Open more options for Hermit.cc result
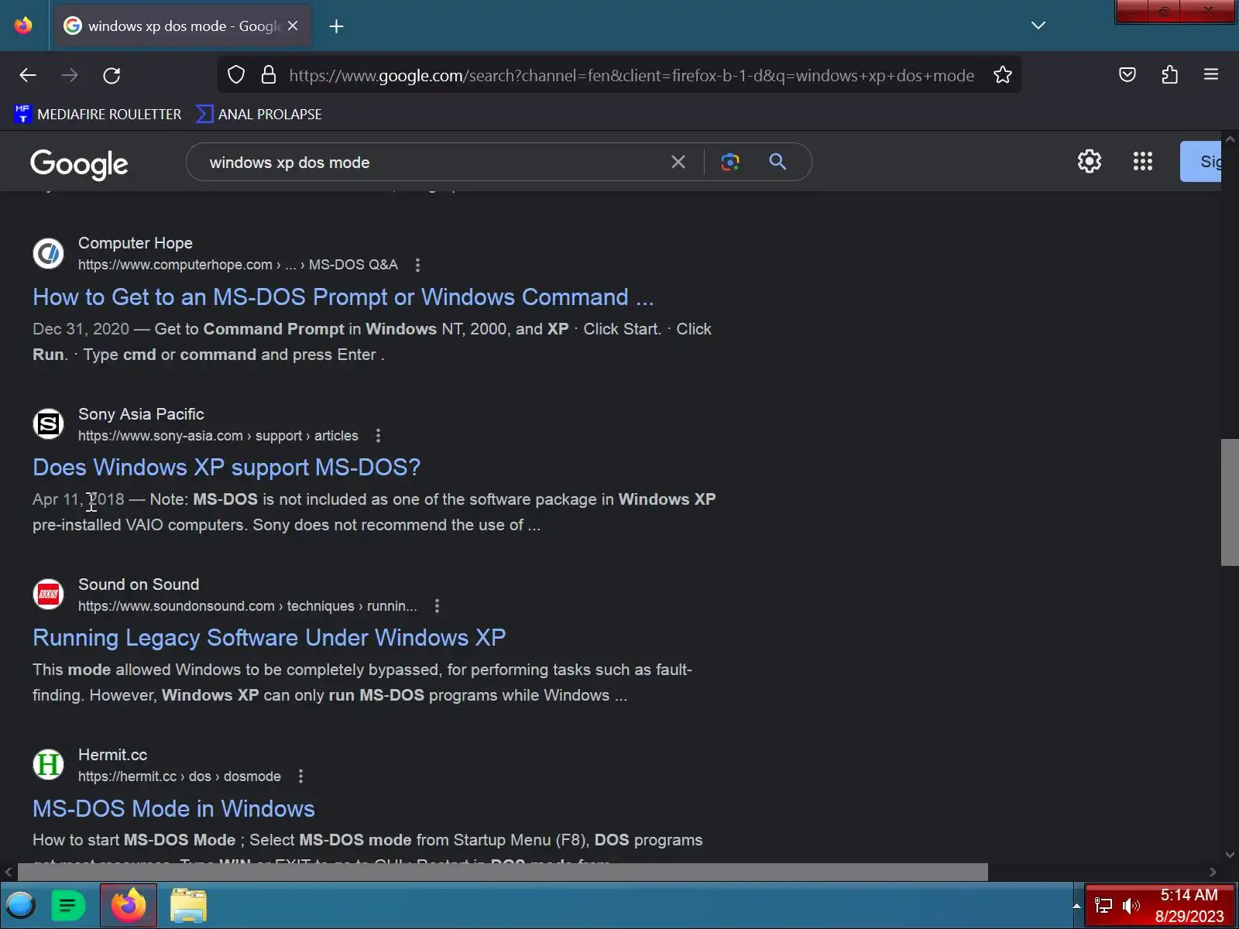This screenshot has width=1239, height=929. coord(300,776)
